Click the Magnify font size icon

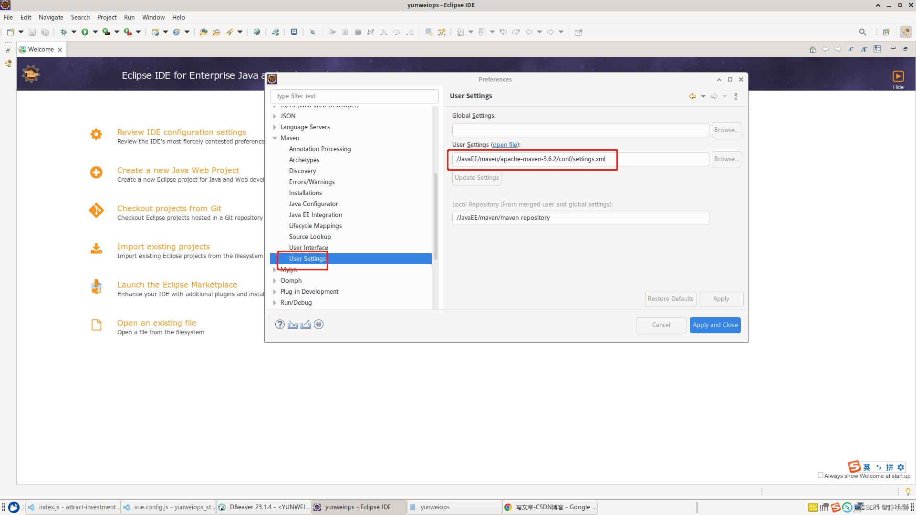pyautogui.click(x=864, y=49)
